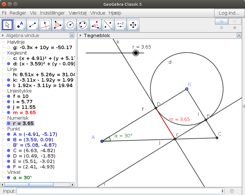245x195 pixels.
Task: Open the Vis menu
Action: point(33,13)
